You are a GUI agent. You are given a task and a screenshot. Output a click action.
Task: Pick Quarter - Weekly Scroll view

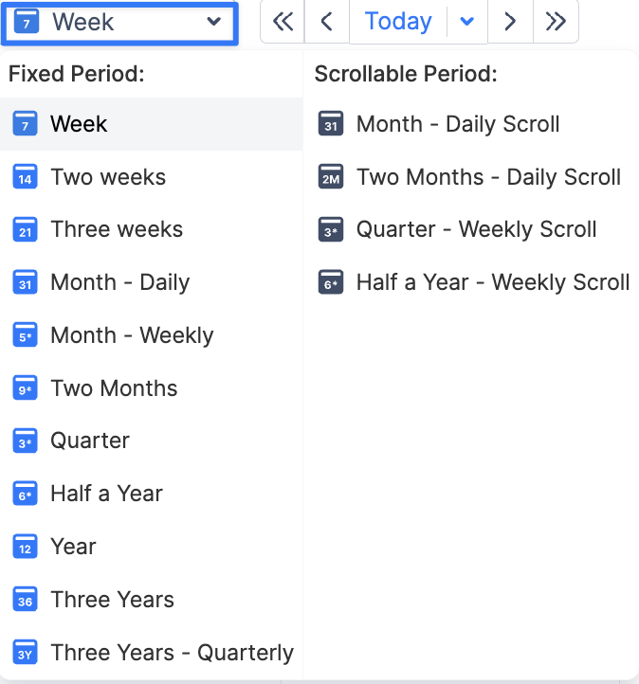click(x=476, y=229)
